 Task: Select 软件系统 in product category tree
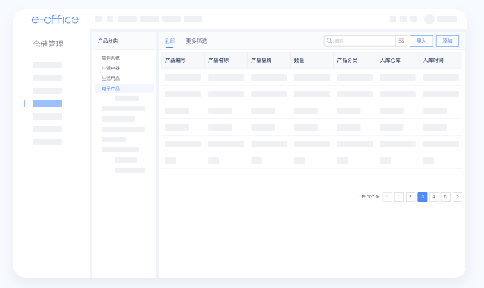coord(111,58)
